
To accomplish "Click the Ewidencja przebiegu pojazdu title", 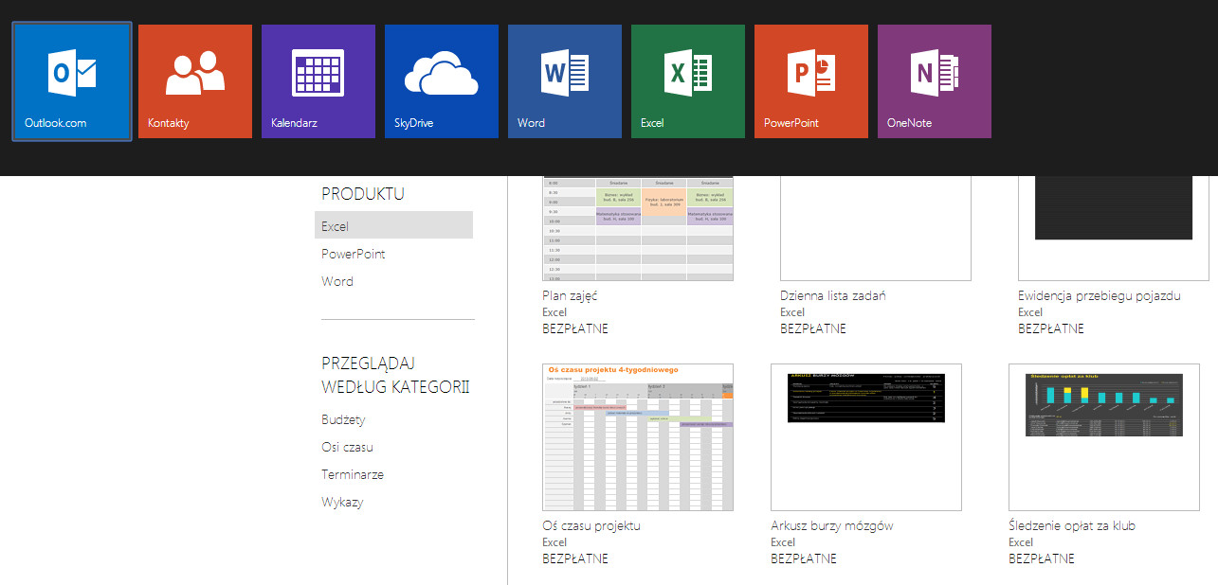I will (x=1100, y=296).
